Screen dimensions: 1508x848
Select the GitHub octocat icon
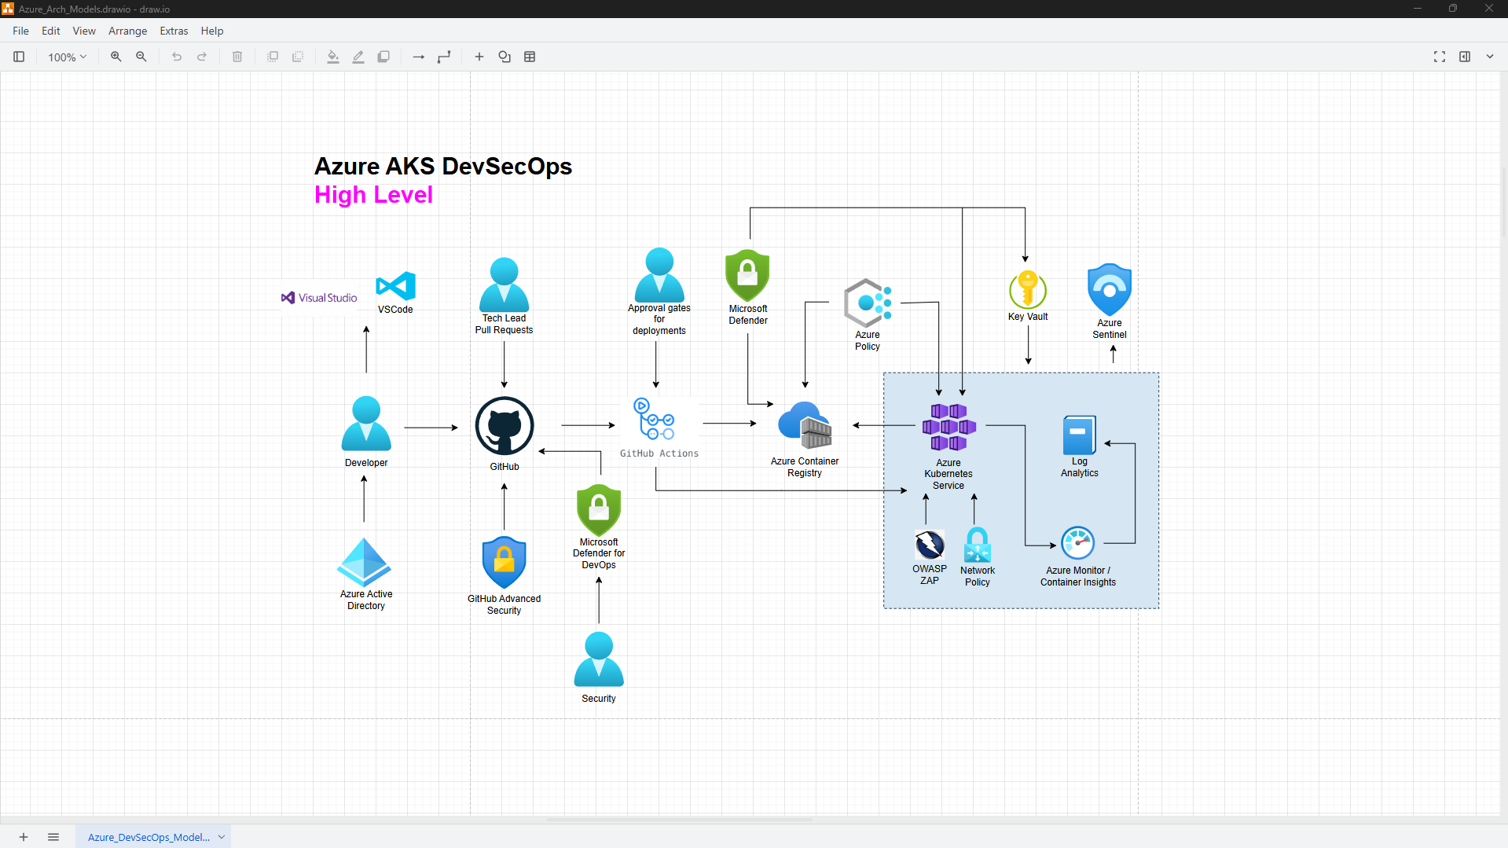(505, 426)
